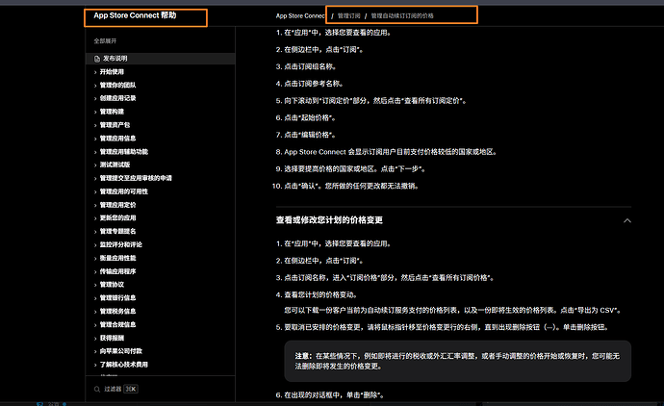Screen dimensions: 664x406
Task: Click the 全部展开 expand-all link
Action: click(x=105, y=41)
